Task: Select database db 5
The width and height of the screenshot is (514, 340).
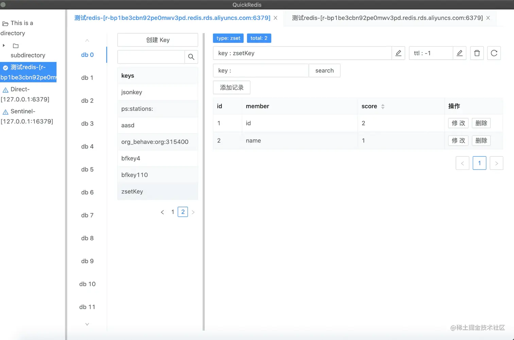Action: click(x=87, y=169)
